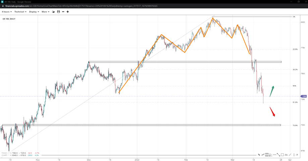This screenshot has width=308, height=161.
Task: Pick the fan lines drawing tool
Action: pyautogui.click(x=270, y=155)
